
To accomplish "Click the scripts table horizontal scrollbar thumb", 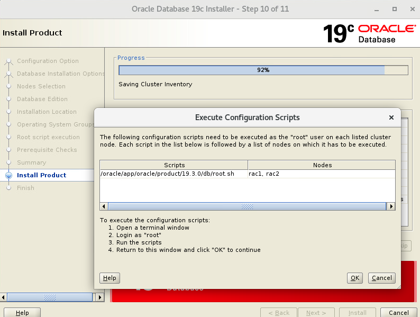I will click(246, 206).
